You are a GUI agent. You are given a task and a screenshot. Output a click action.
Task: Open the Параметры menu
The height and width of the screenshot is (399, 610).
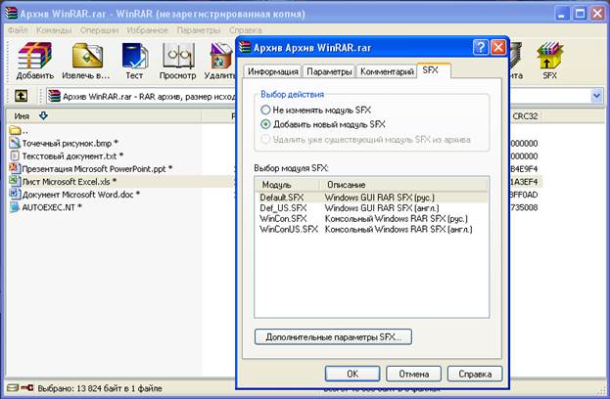199,30
